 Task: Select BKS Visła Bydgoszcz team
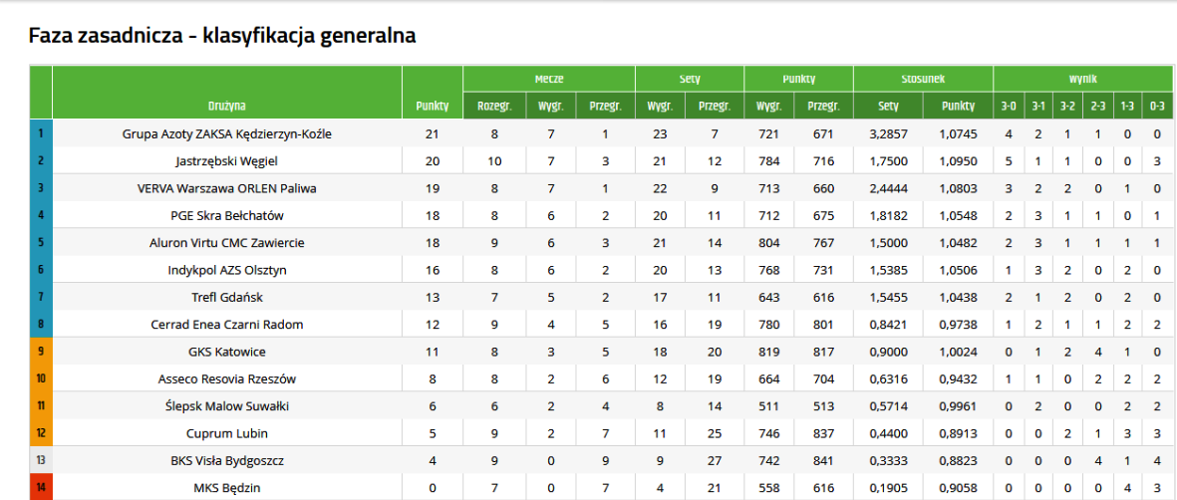(x=227, y=461)
